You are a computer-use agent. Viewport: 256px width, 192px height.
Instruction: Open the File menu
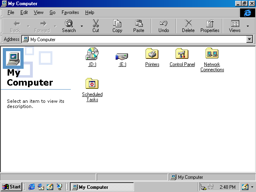tap(11, 12)
